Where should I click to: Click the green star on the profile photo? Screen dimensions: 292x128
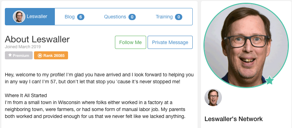[269, 80]
